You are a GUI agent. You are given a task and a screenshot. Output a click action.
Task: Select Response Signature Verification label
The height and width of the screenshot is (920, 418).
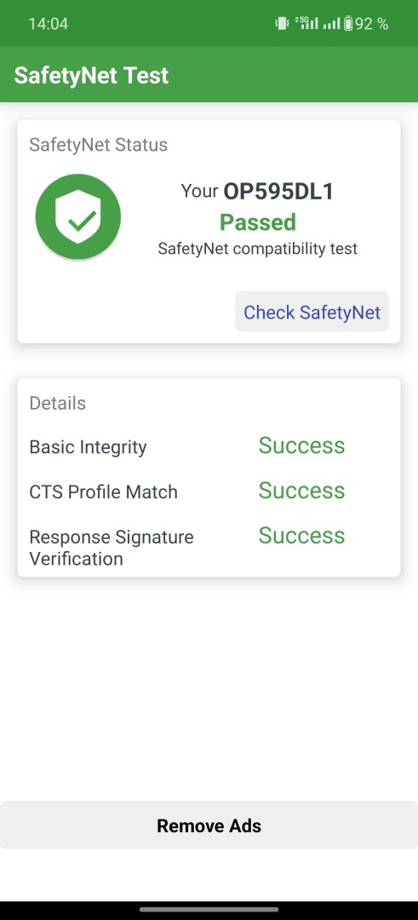(x=112, y=548)
